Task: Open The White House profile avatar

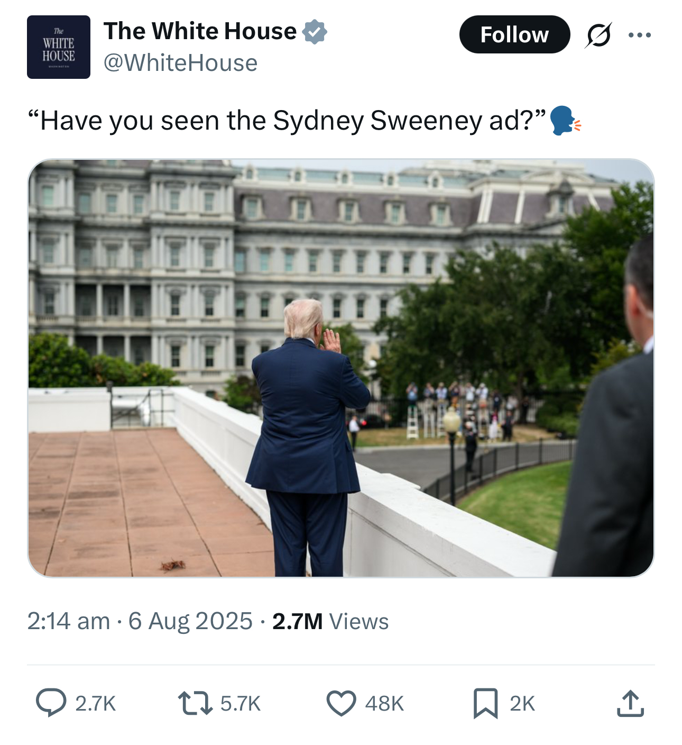Action: pos(59,47)
